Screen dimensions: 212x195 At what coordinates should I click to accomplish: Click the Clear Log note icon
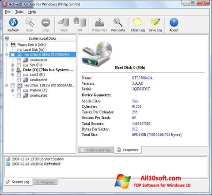coord(138,22)
